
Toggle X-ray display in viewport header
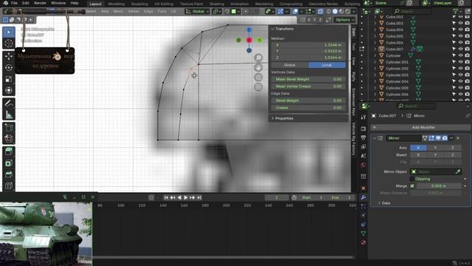coord(320,12)
